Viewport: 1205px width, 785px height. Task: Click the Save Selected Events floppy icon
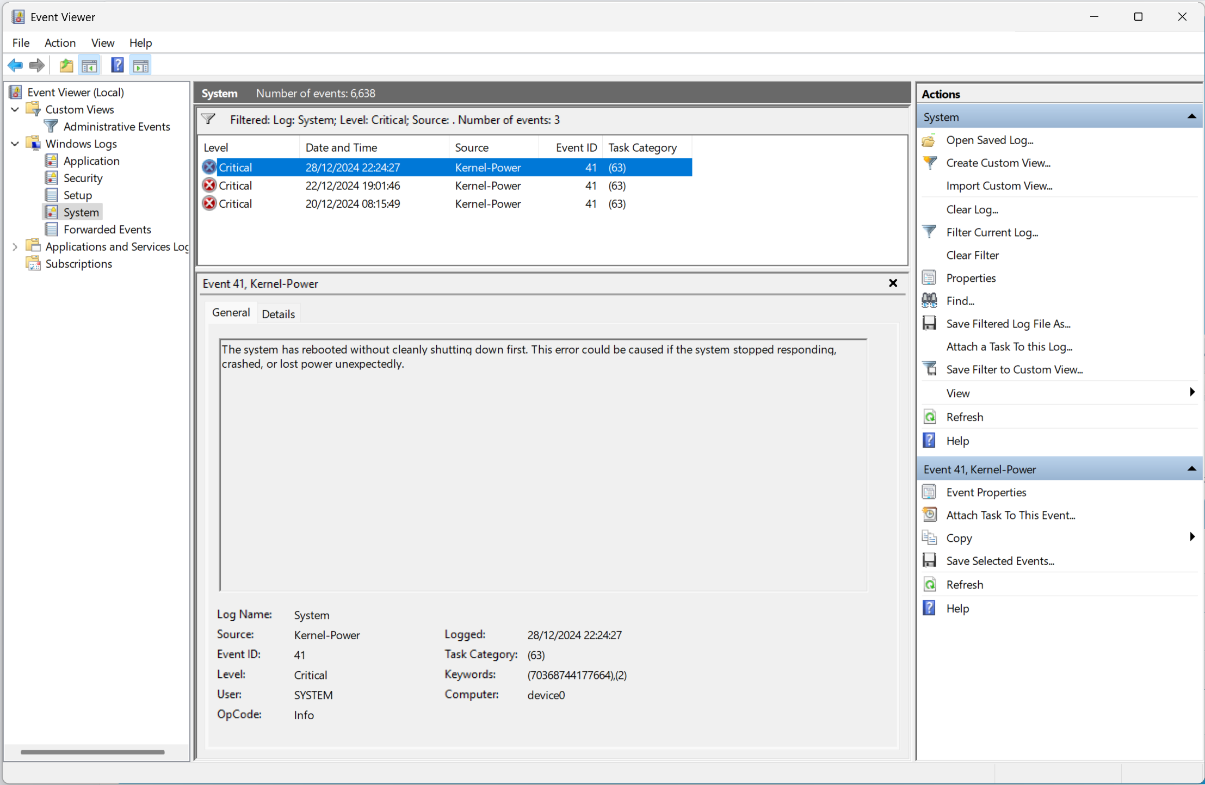(929, 560)
